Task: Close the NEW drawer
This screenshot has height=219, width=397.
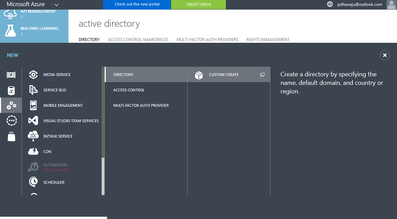Action: click(x=385, y=55)
